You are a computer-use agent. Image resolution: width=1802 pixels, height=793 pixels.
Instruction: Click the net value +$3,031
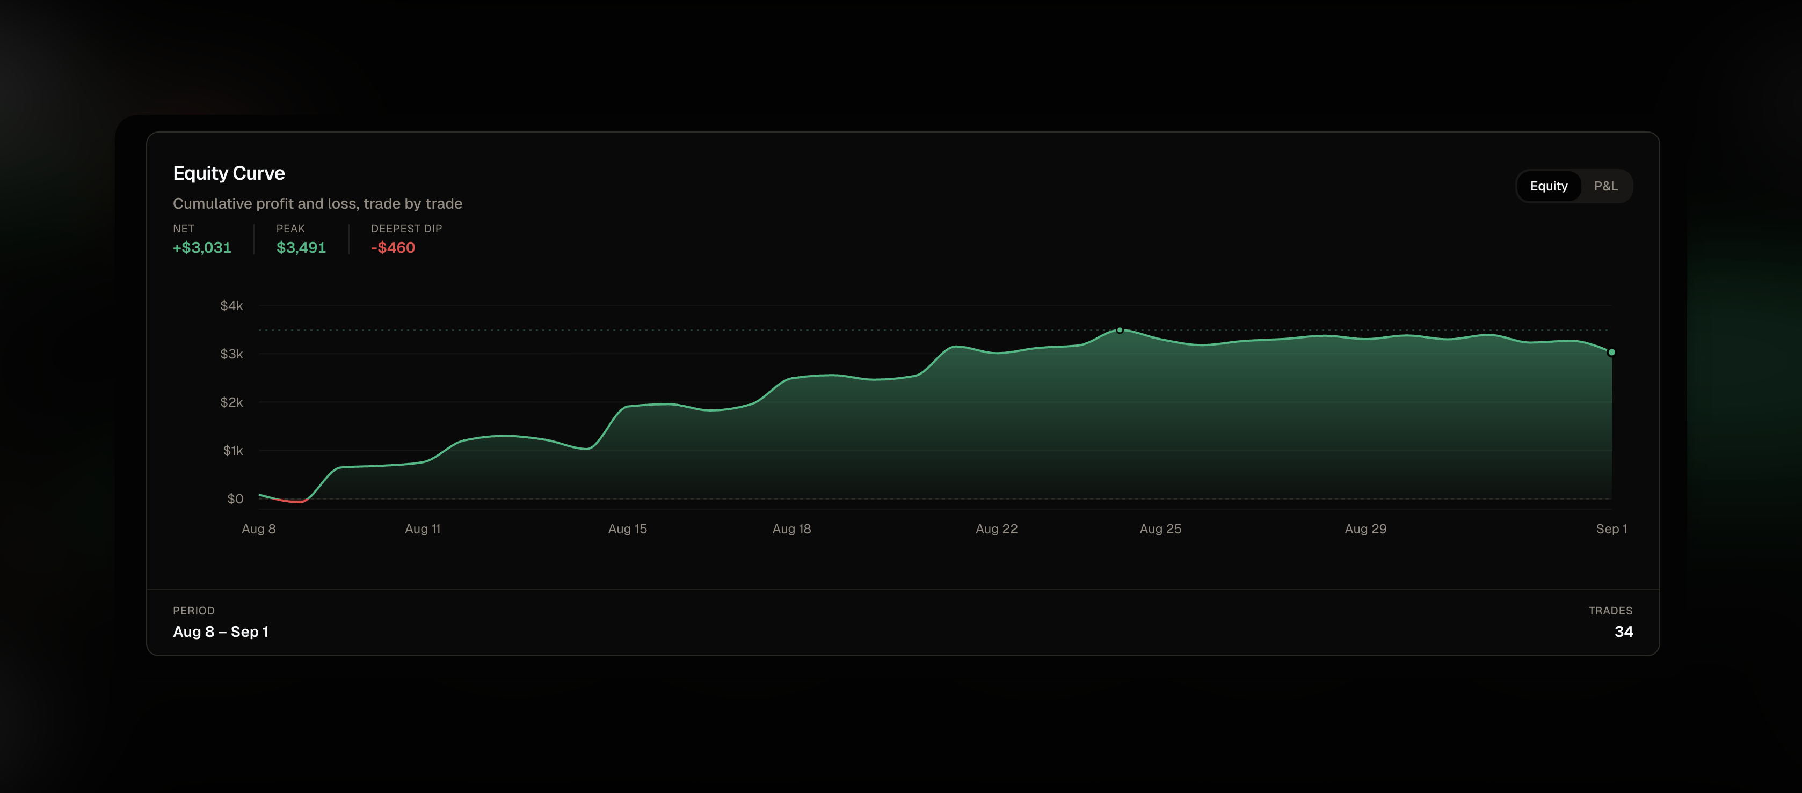(202, 247)
